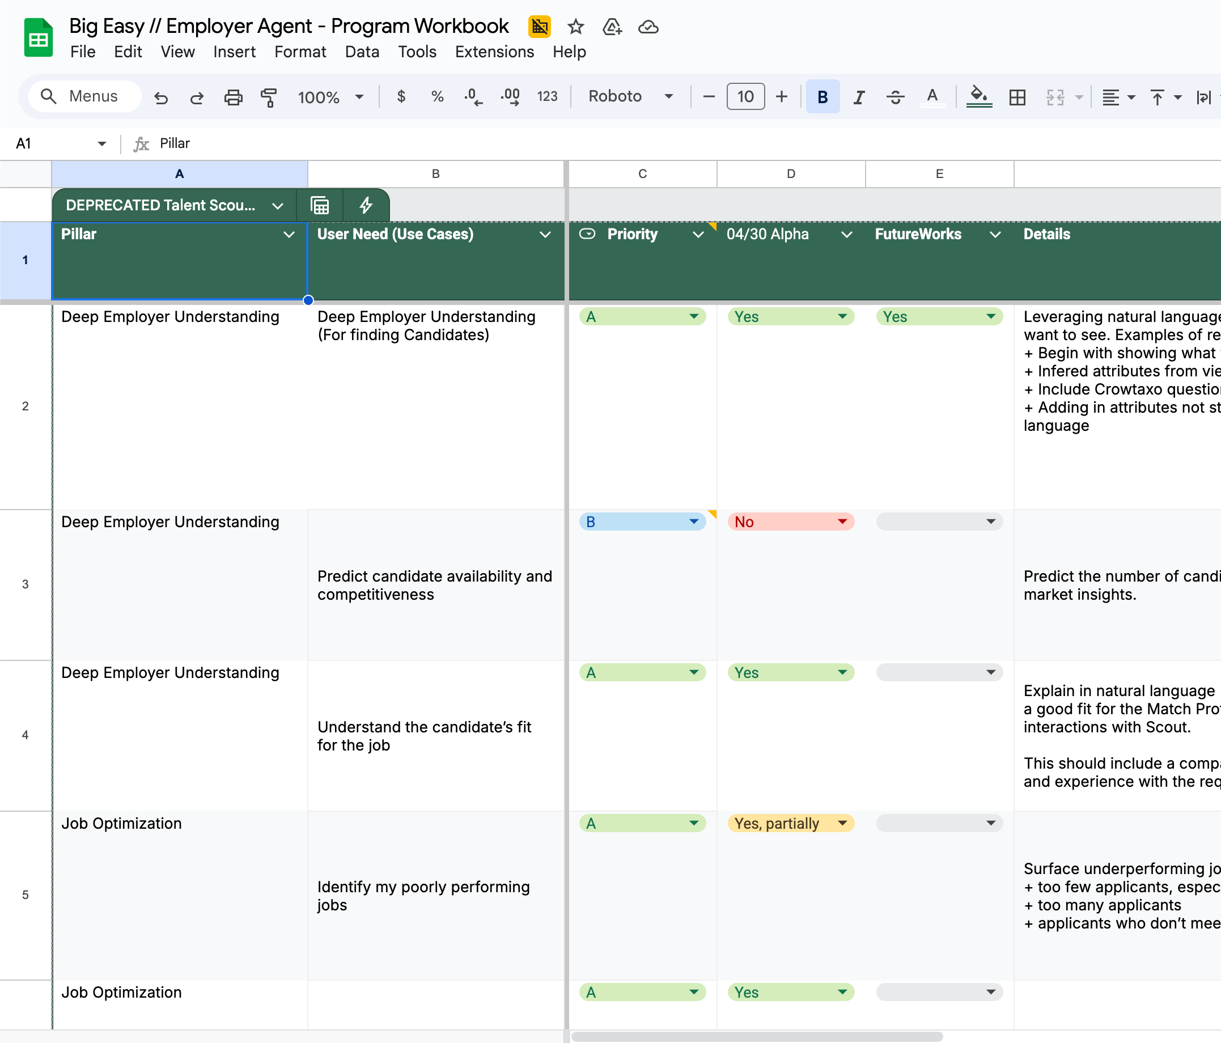Viewport: 1221px width, 1043px height.
Task: Toggle italic text formatting
Action: click(x=859, y=96)
